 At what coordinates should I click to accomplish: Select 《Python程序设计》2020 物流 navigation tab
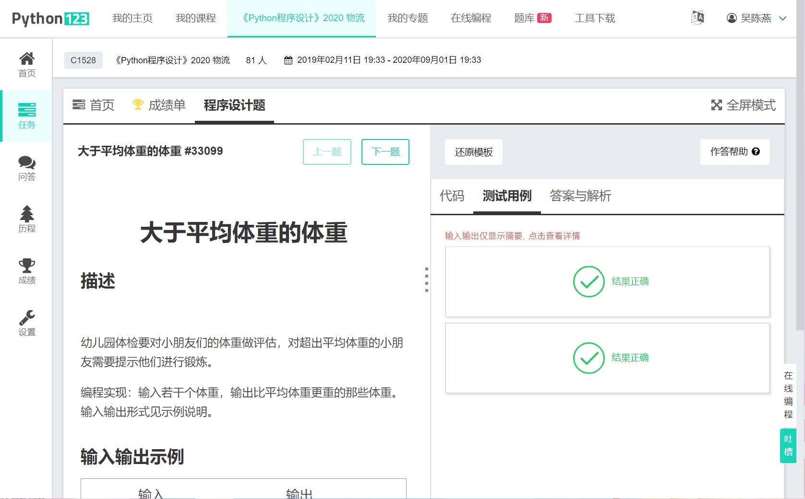coord(302,18)
